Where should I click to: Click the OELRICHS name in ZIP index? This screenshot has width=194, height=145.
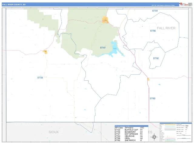point(129,136)
